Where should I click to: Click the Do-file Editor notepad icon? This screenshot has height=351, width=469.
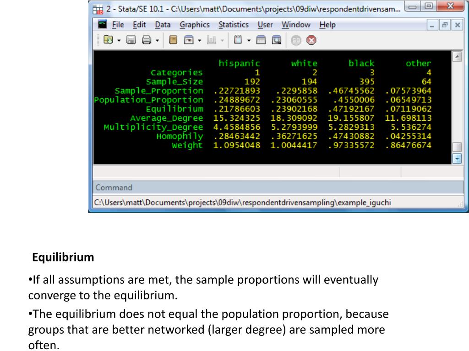[x=238, y=40]
